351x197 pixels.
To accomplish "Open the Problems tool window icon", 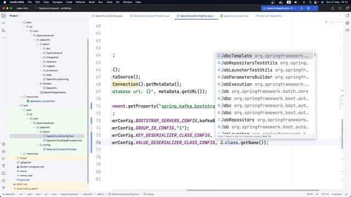I will pos(4,181).
